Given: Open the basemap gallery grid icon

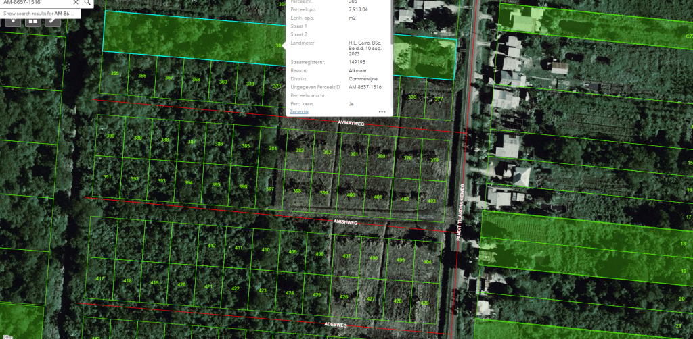Looking at the screenshot, I should [32, 20].
